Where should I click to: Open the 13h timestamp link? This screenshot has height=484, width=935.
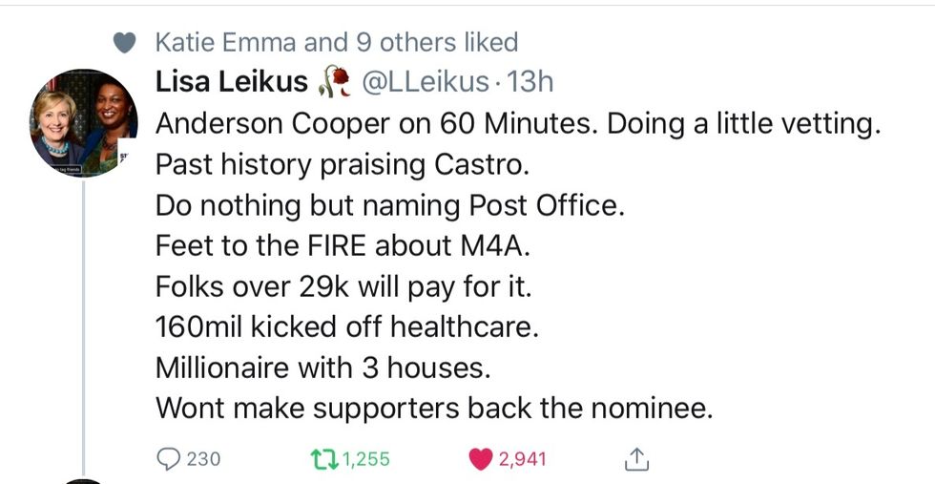(531, 83)
